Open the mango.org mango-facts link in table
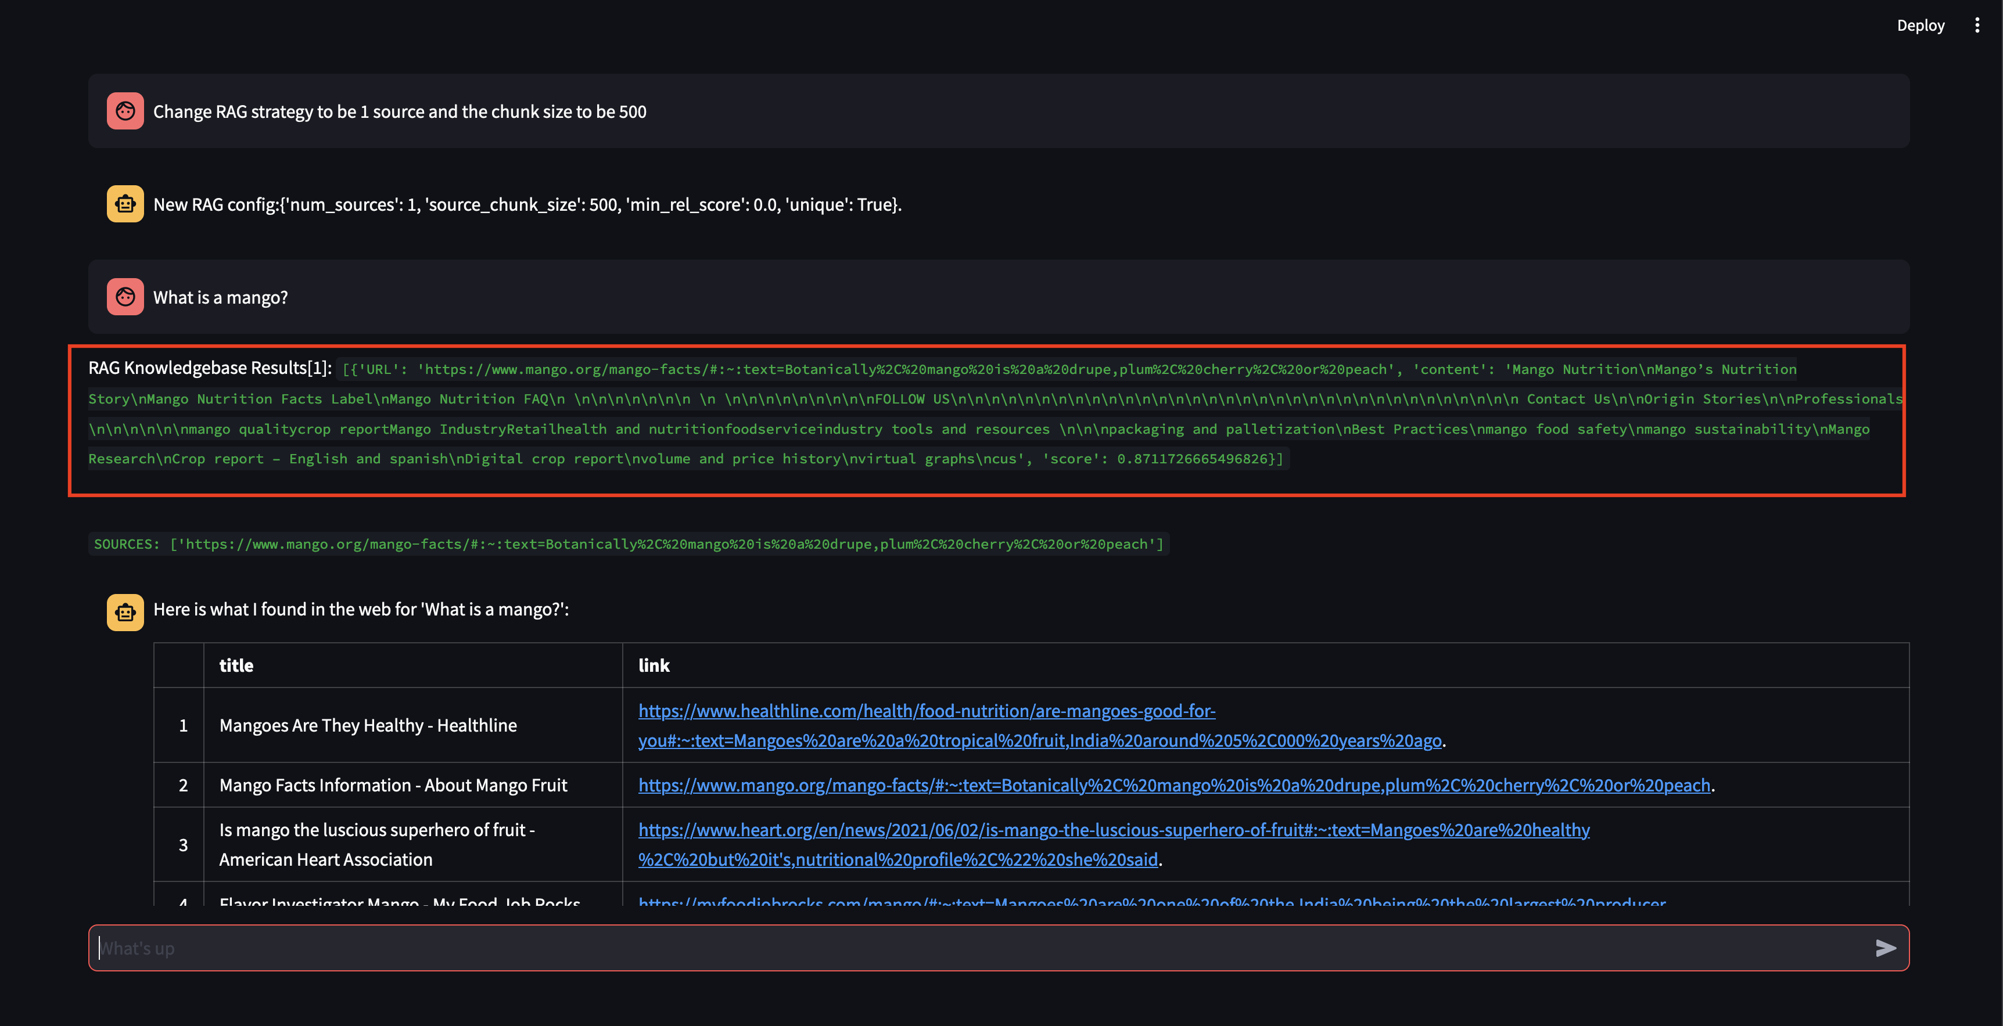2003x1026 pixels. point(1174,785)
